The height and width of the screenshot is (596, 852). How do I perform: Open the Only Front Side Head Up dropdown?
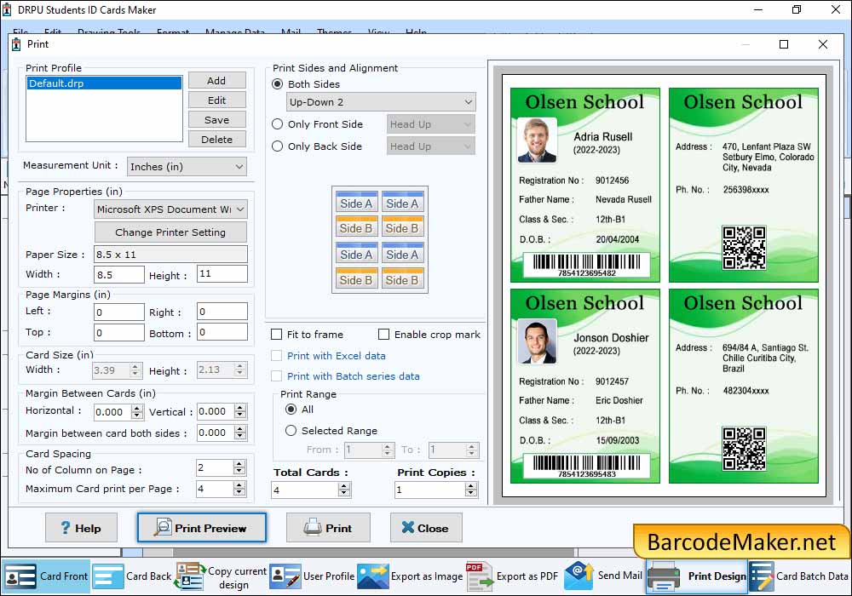click(430, 124)
